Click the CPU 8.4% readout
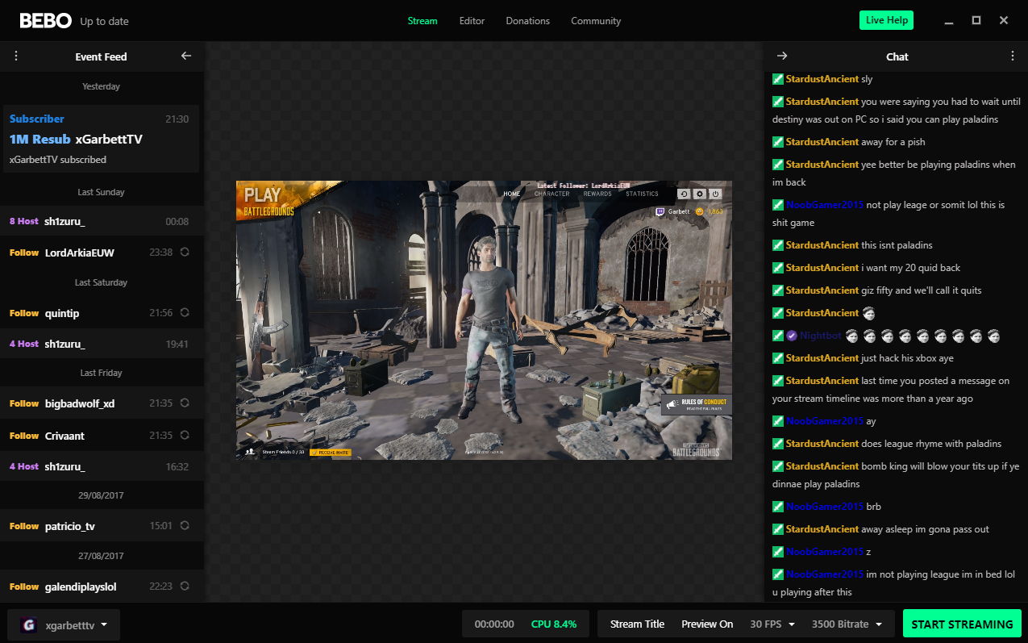This screenshot has height=643, width=1028. 554,624
